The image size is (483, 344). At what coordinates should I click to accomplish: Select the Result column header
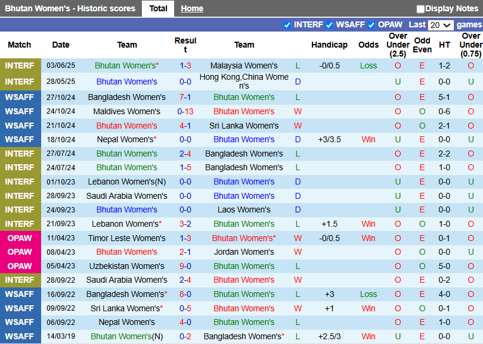point(185,45)
